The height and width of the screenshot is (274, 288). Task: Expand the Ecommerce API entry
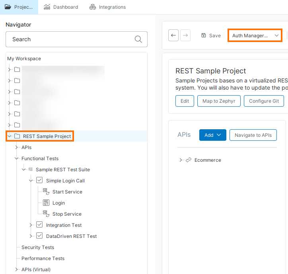181,160
